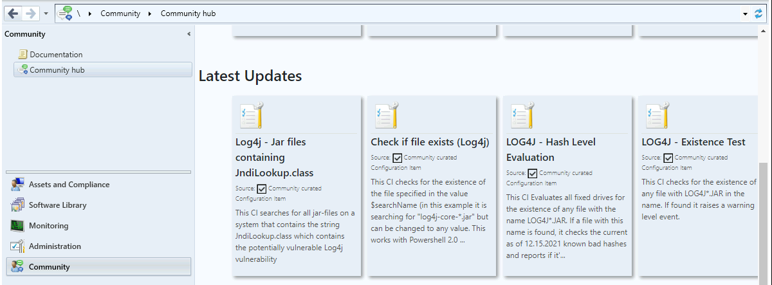The height and width of the screenshot is (285, 772).
Task: Click the Community pane header title
Action: pos(25,34)
